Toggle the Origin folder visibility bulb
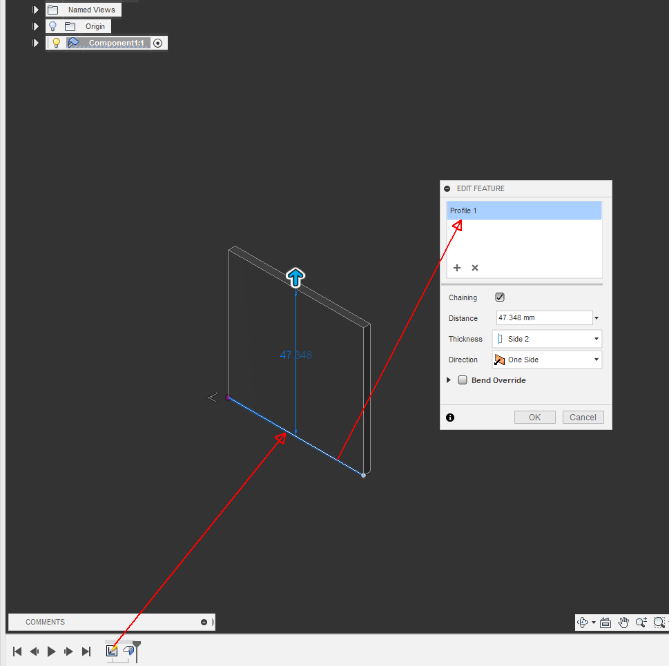669x666 pixels. (53, 26)
